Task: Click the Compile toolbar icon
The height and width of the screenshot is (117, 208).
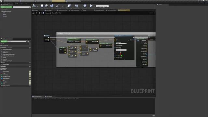Action: point(34,6)
